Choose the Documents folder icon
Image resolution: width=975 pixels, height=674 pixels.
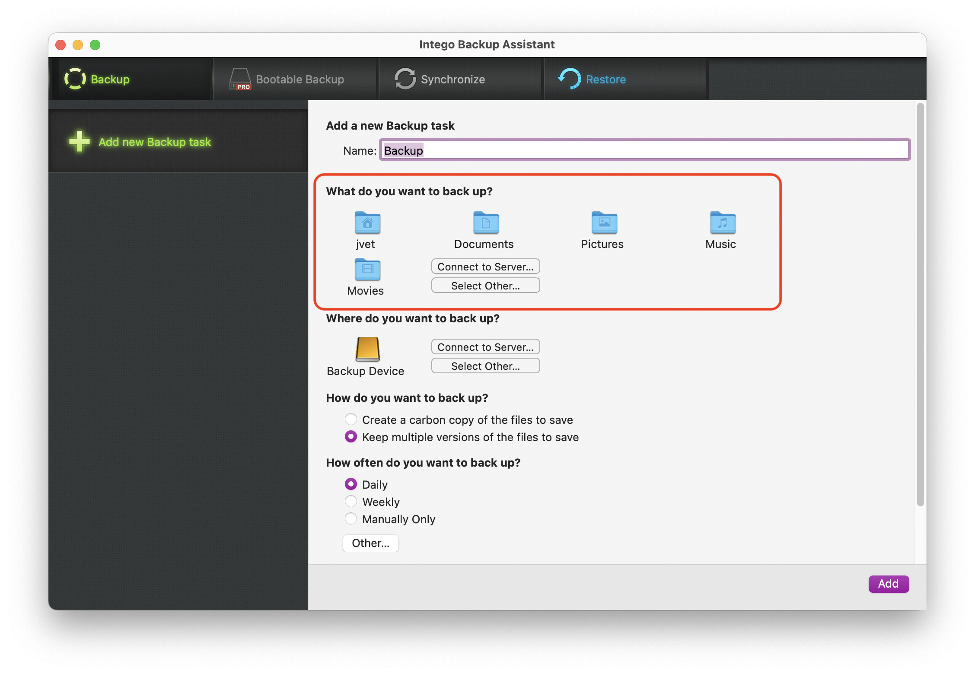point(486,223)
